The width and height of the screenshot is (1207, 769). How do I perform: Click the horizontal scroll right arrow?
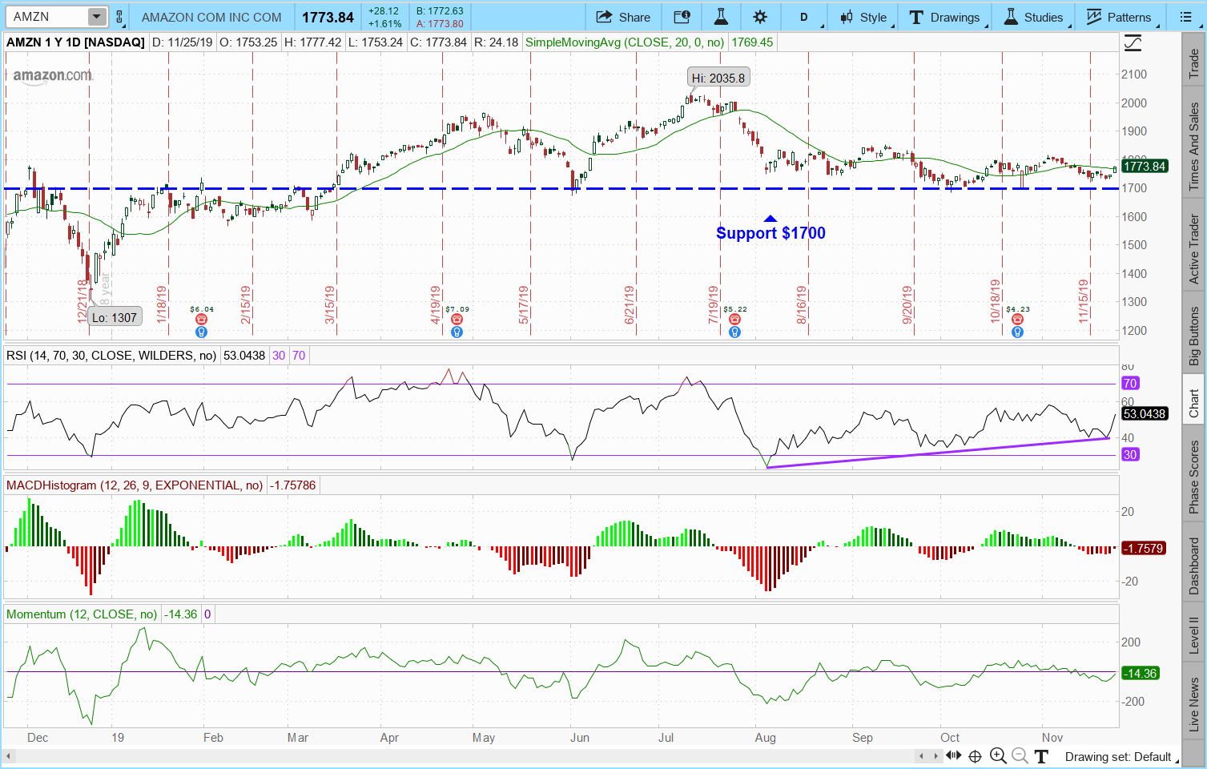(x=935, y=755)
